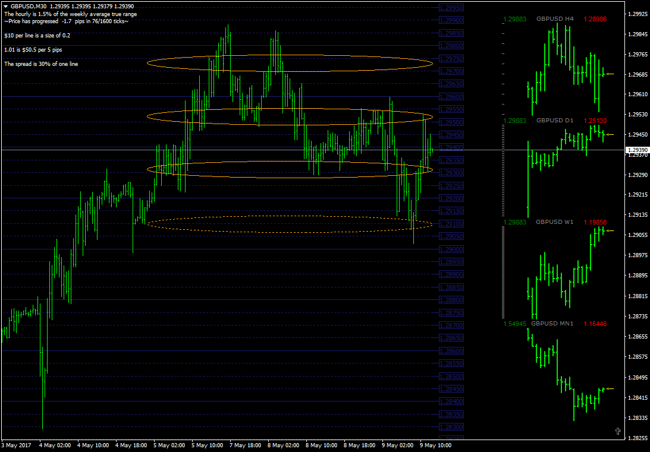
Task: Click the boxed 1.28450 price level label
Action: [x=452, y=388]
